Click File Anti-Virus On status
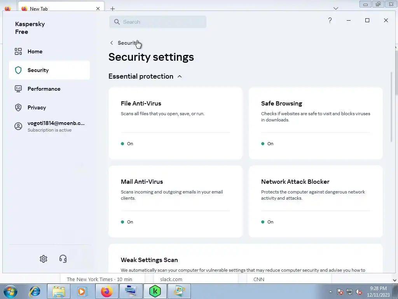 point(127,144)
